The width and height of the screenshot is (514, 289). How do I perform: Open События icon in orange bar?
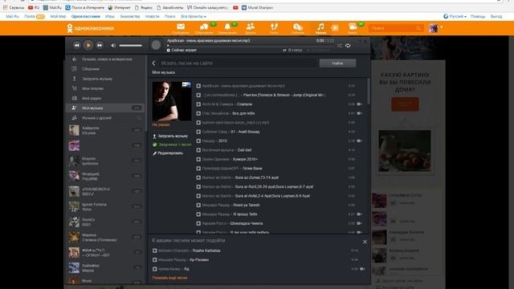[x=298, y=28]
